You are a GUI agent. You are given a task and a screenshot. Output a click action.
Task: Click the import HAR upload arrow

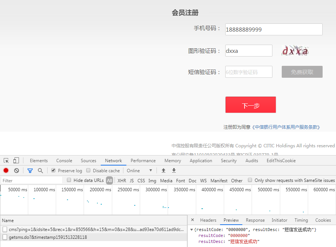point(164,170)
